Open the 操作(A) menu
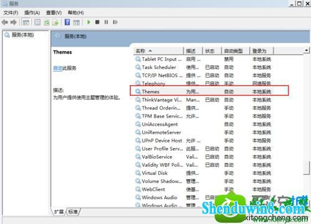This screenshot has height=224, width=311. pos(32,13)
